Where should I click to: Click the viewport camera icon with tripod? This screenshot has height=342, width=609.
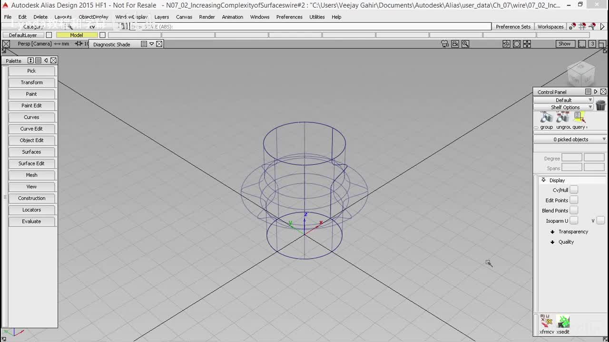[x=445, y=44]
